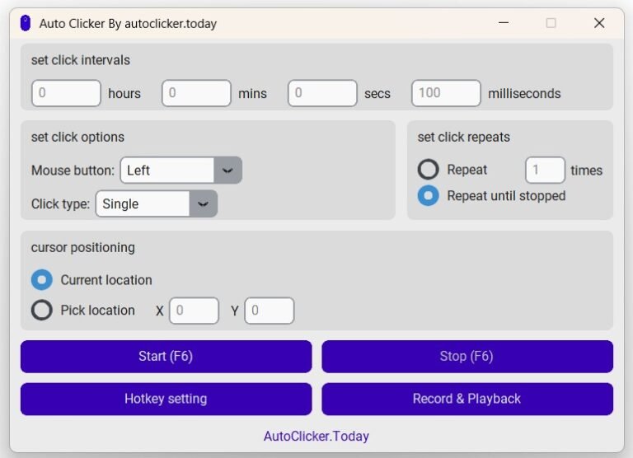
Task: Click the 'set click intervals' heading
Action: tap(81, 60)
